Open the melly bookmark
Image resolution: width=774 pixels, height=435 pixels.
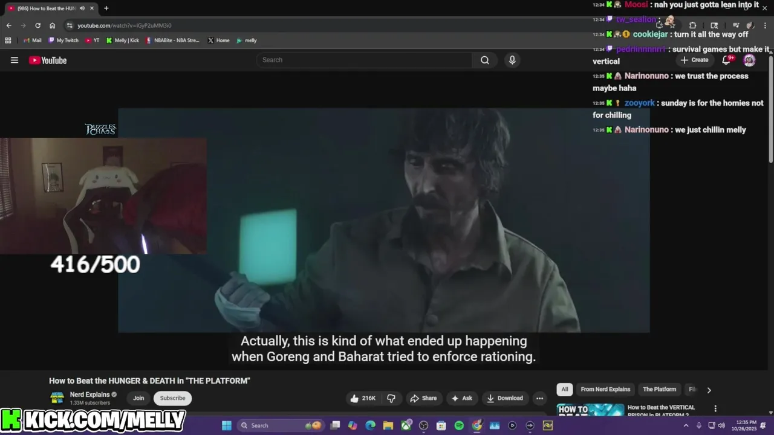(247, 40)
